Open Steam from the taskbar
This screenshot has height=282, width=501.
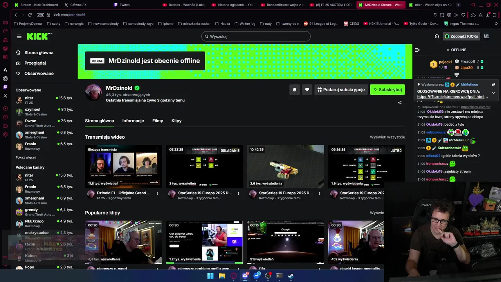point(291,276)
